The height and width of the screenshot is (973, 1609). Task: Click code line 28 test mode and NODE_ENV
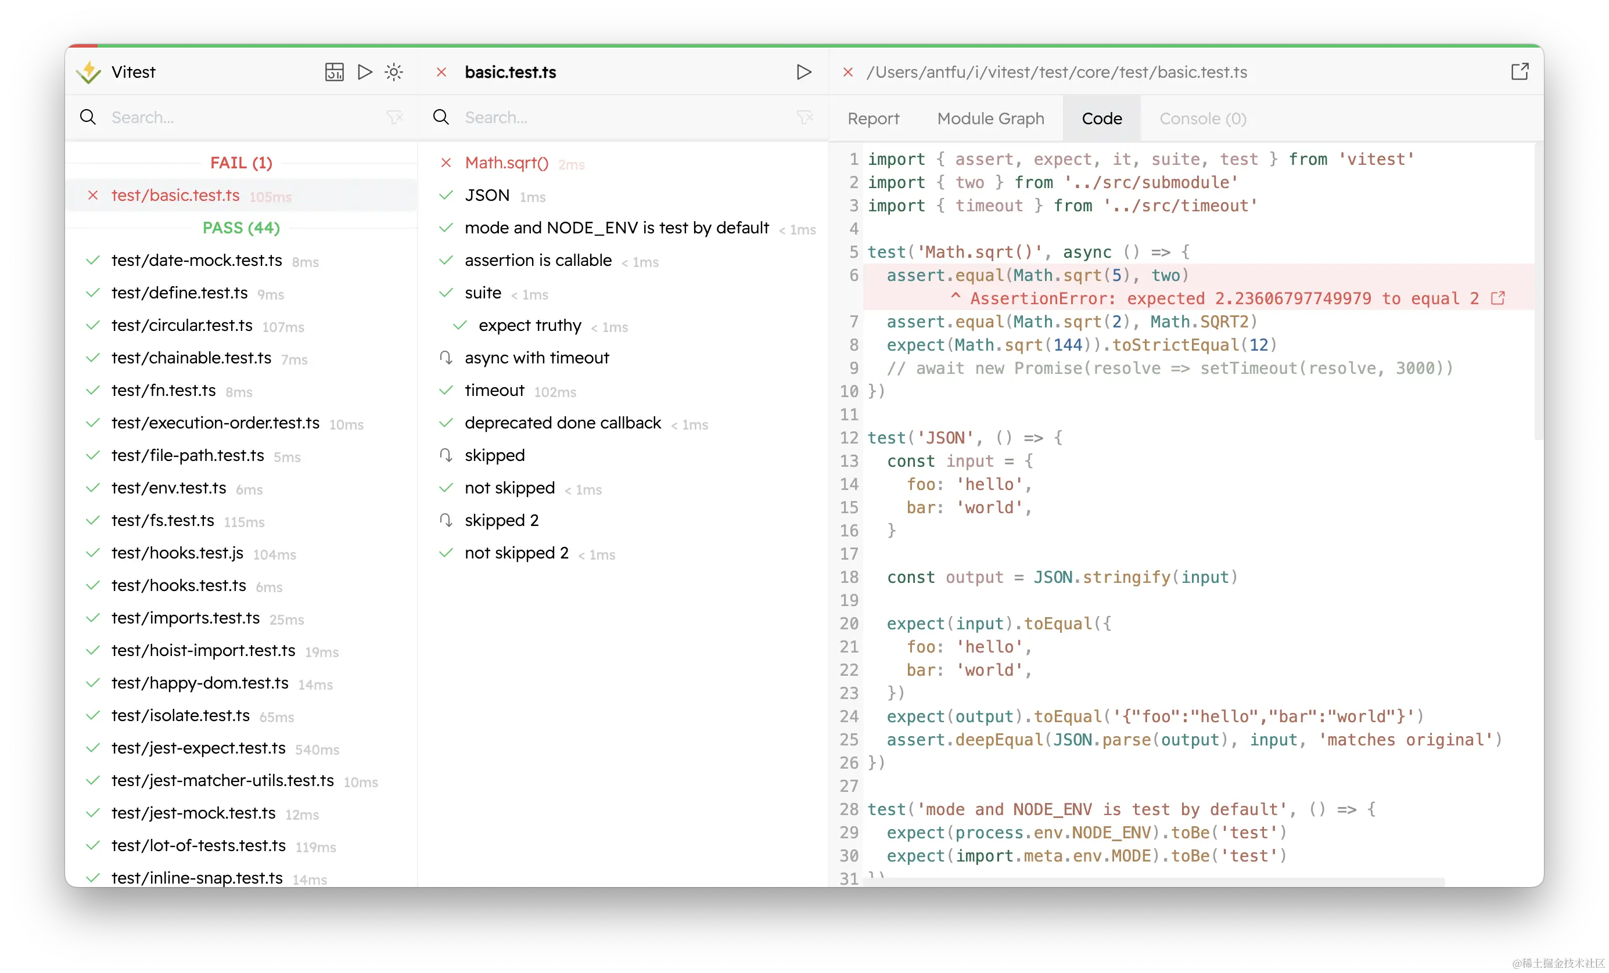[1121, 809]
